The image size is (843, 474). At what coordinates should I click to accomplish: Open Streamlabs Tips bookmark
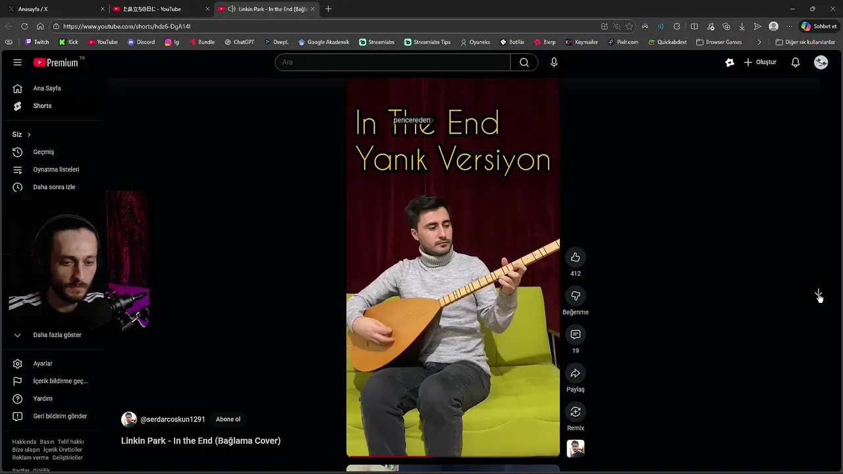(x=427, y=42)
